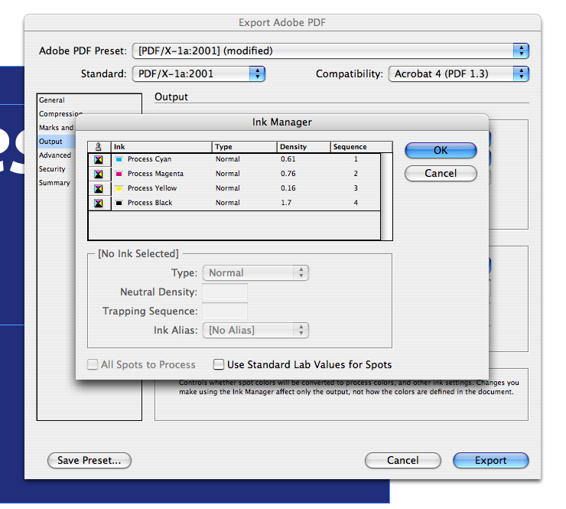Open the Standard PDF/X-1a:2001 dropdown
Screen dimensions: 566x509
pyautogui.click(x=199, y=73)
